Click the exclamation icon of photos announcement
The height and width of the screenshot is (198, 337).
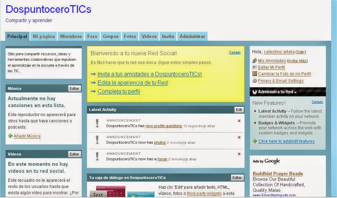click(x=97, y=140)
